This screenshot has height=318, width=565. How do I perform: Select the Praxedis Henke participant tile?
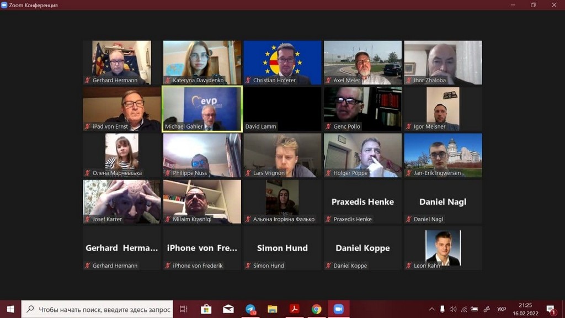tap(363, 202)
